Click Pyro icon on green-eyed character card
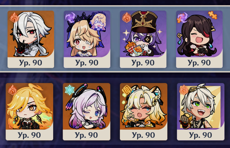The image size is (230, 148). click(x=184, y=90)
